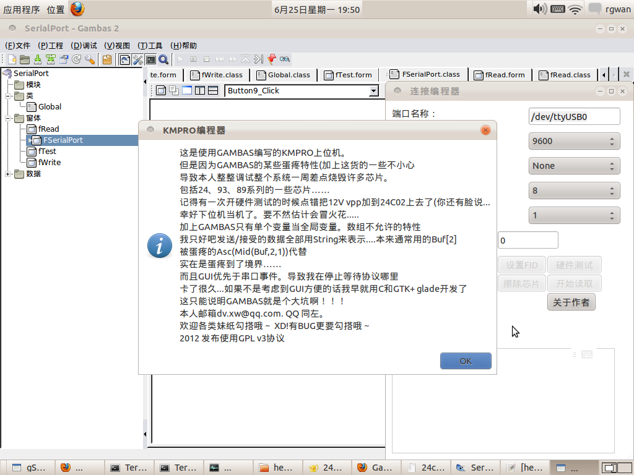Image resolution: width=634 pixels, height=475 pixels.
Task: Click the Open project folder icon
Action: click(25, 60)
